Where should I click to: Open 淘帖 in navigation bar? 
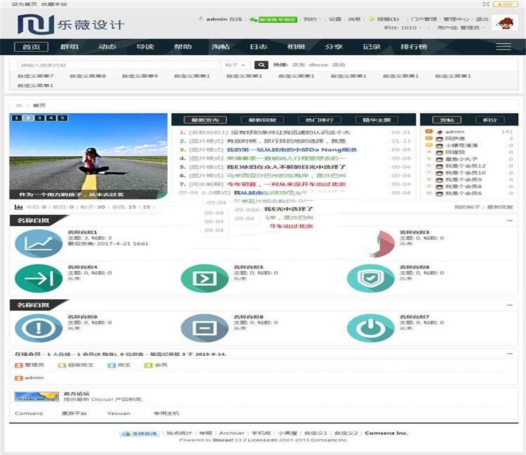pos(220,47)
